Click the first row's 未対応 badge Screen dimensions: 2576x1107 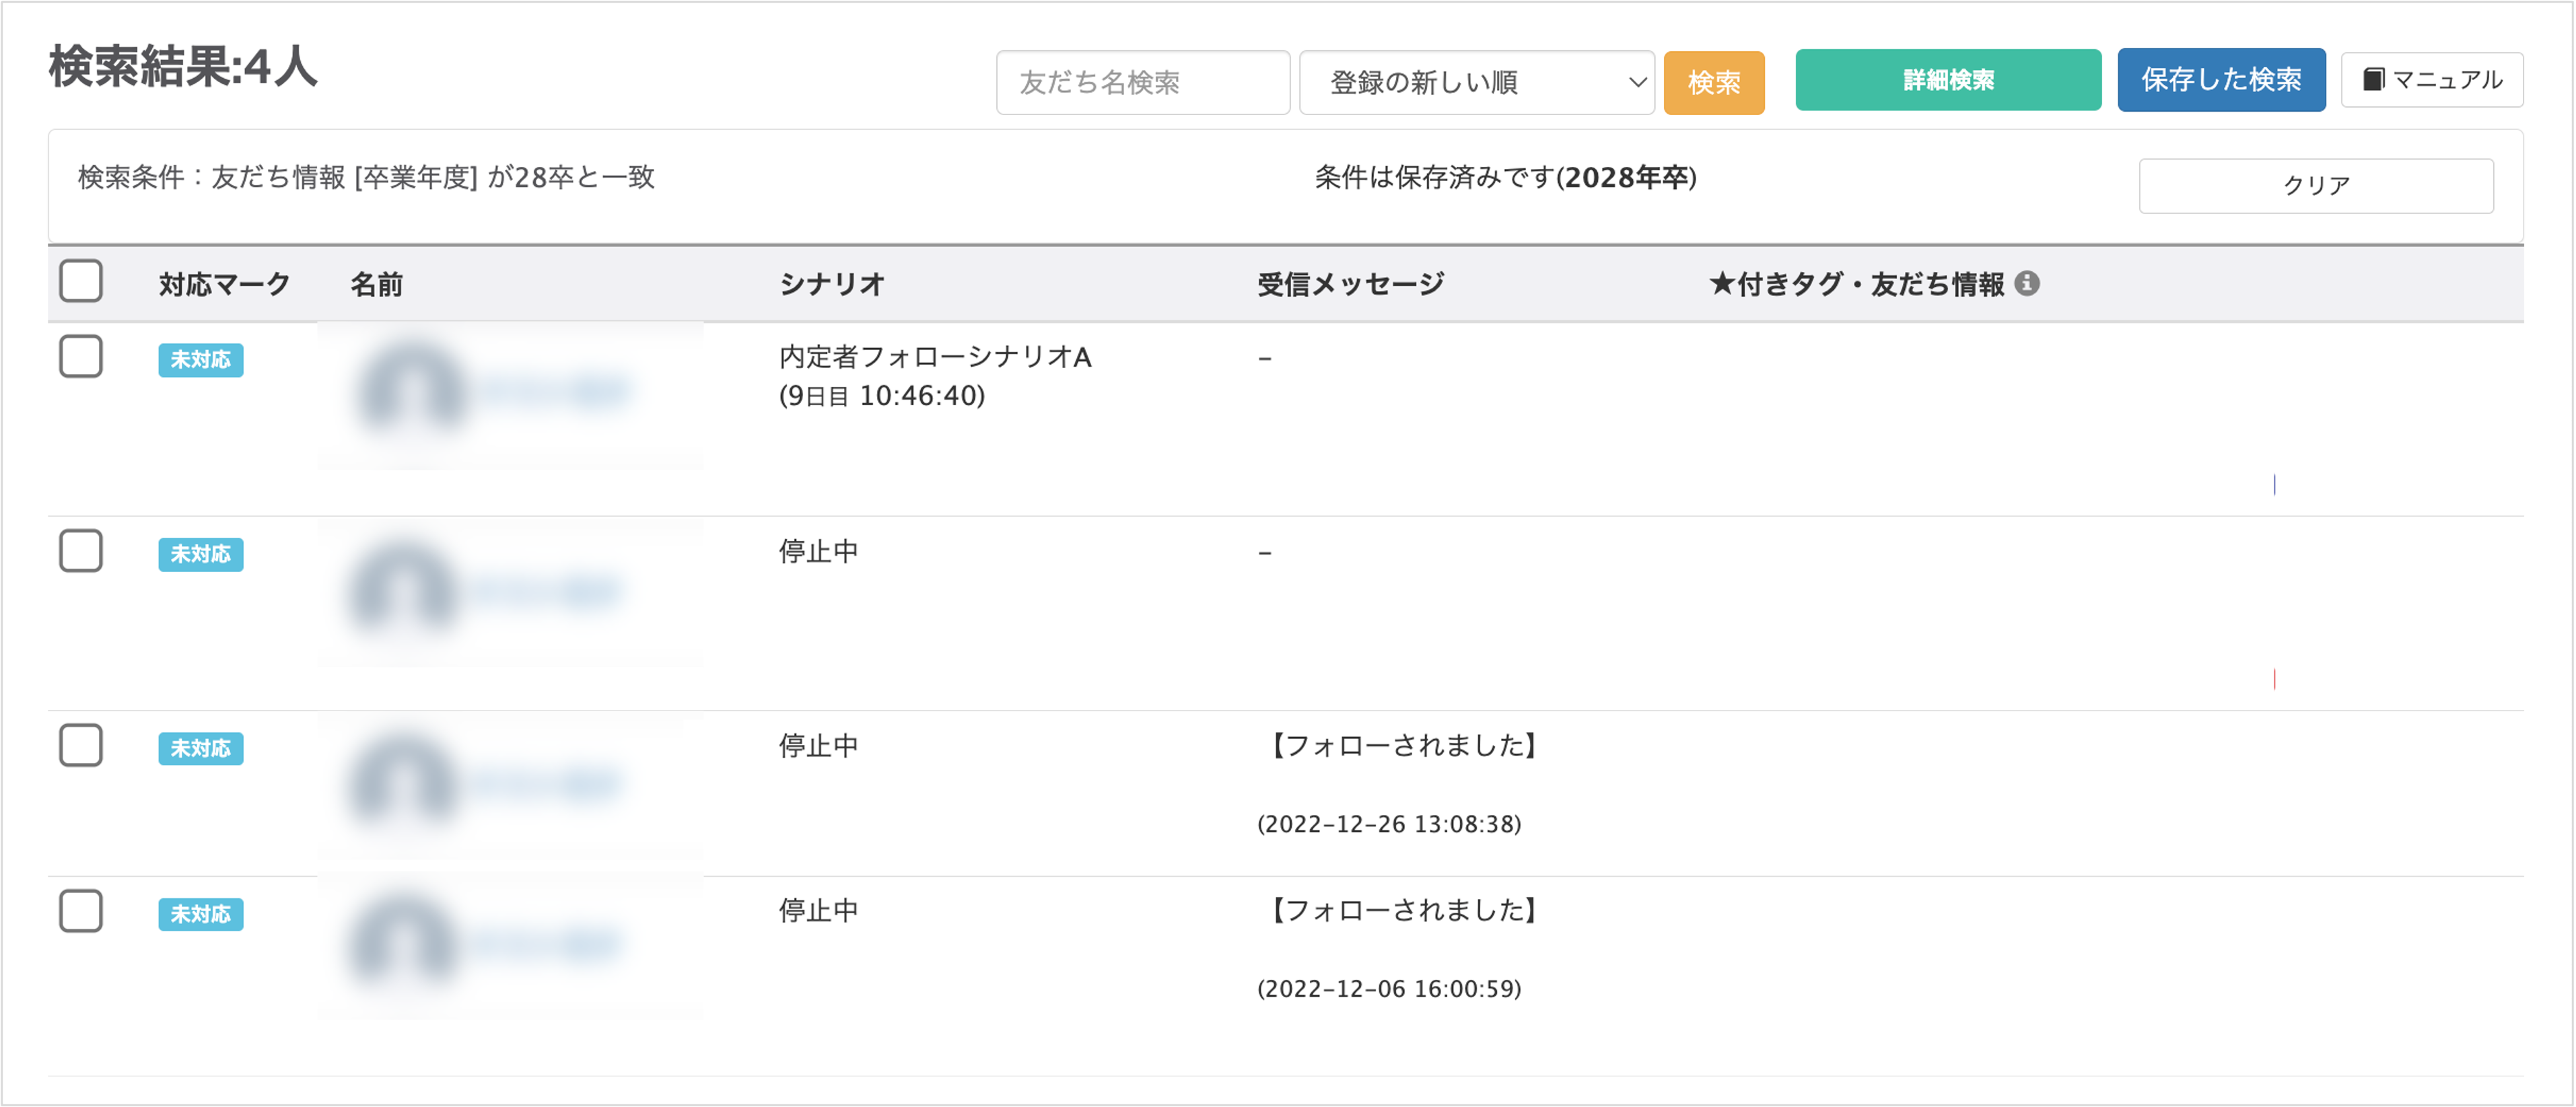click(200, 360)
